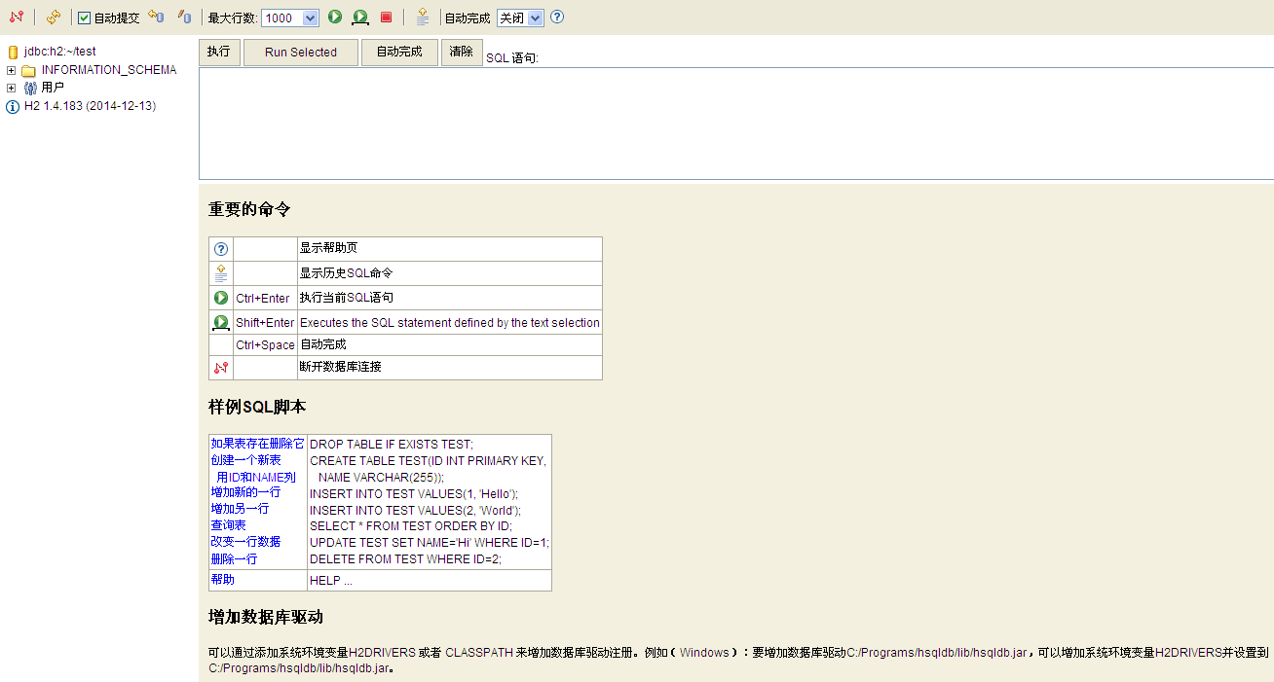
Task: Click the 帮助 link in the sample table
Action: [223, 580]
